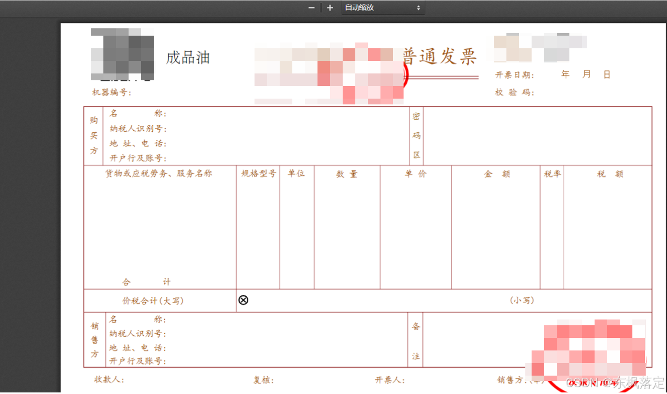
Task: Click the 开票日期 label
Action: 514,75
